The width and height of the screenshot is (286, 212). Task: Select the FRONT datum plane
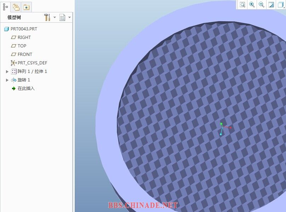click(25, 55)
